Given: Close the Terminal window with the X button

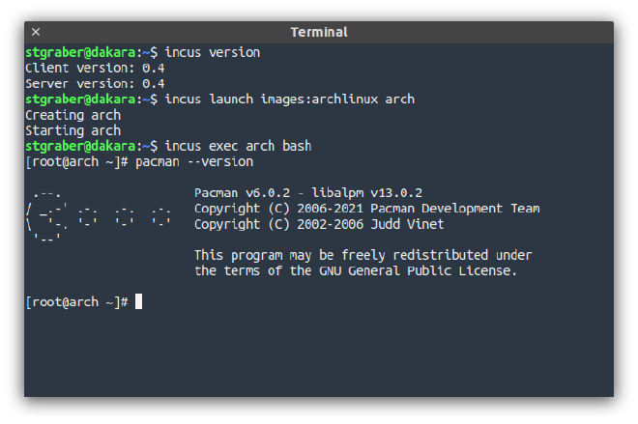Looking at the screenshot, I should (x=36, y=32).
